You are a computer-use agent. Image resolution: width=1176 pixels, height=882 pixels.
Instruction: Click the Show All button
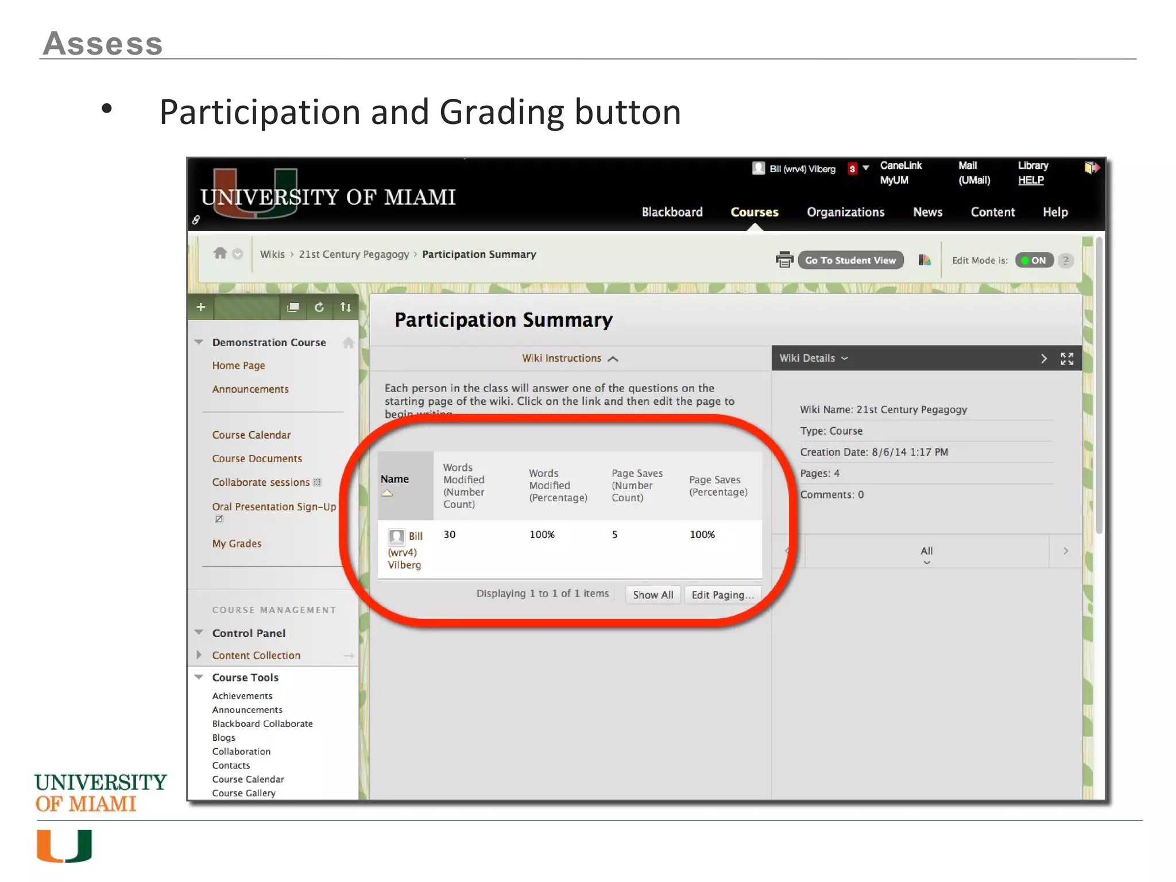pos(653,595)
